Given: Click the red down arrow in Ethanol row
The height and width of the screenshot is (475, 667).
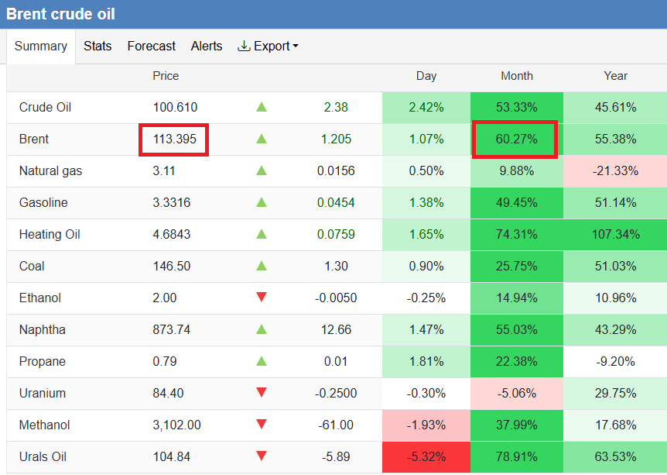Looking at the screenshot, I should 262,298.
